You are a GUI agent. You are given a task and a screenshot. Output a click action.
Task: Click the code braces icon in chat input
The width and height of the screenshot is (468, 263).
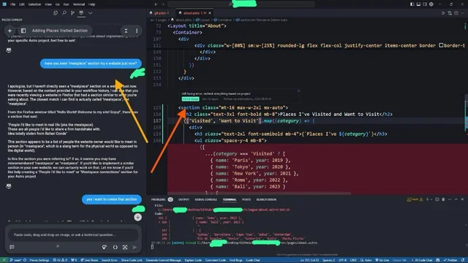pos(116,247)
